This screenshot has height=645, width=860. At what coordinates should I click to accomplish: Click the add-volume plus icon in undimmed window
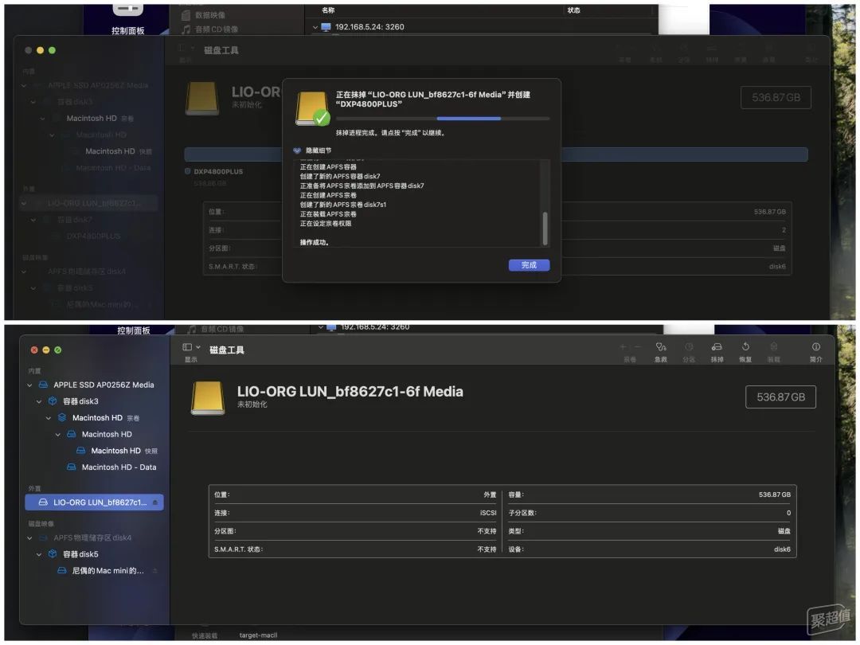(623, 346)
